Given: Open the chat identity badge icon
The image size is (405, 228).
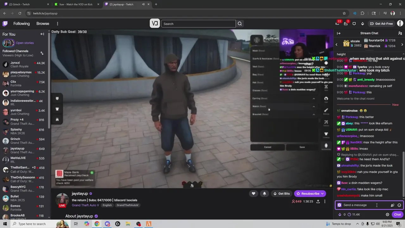Looking at the screenshot, I should point(340,205).
